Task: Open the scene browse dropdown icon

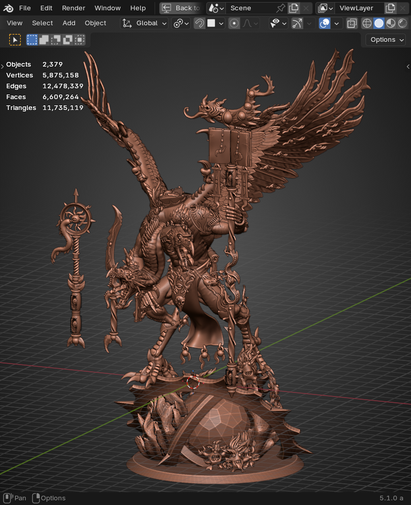Action: [x=216, y=8]
